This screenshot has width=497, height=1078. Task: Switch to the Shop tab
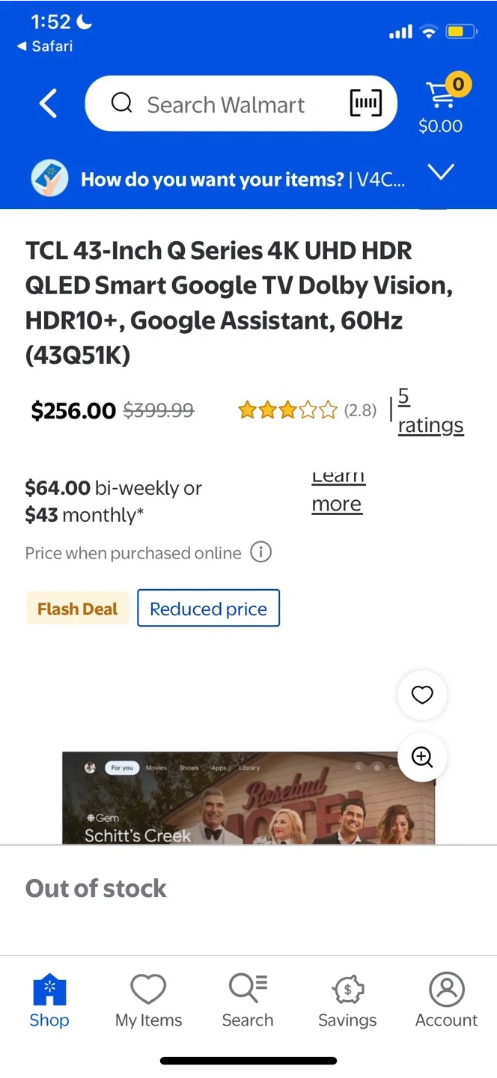[x=49, y=1000]
